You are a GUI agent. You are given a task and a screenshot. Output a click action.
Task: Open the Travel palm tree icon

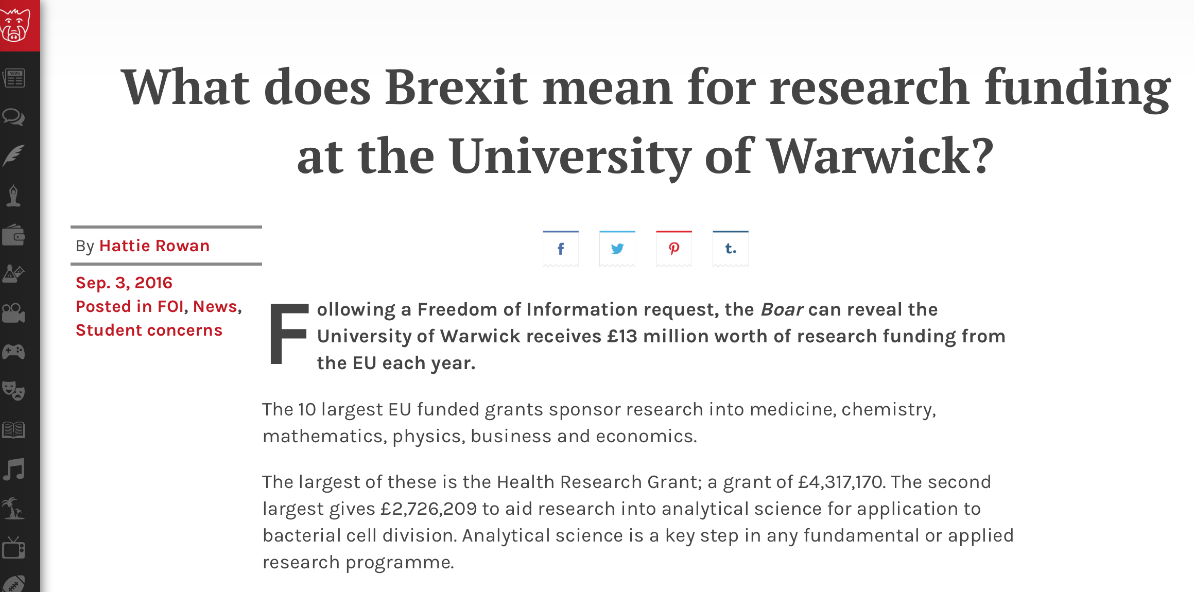tap(14, 509)
